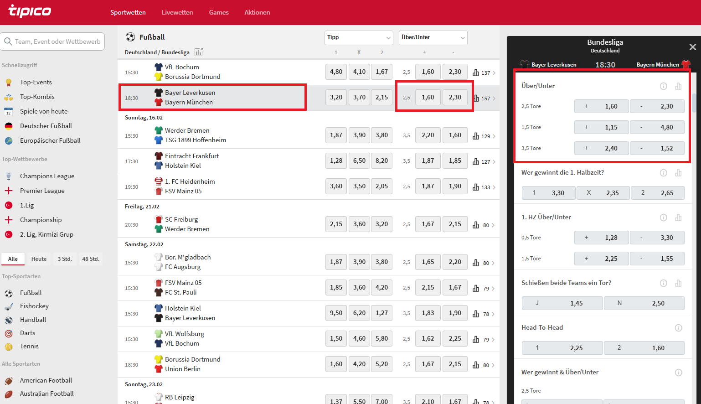Select the 3 Std. time filter
This screenshot has height=404, width=701.
click(65, 259)
